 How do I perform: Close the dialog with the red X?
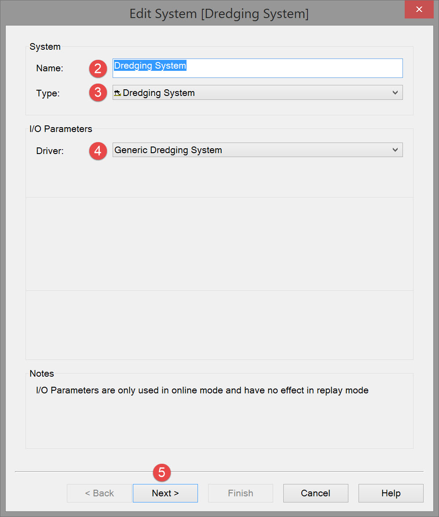420,9
